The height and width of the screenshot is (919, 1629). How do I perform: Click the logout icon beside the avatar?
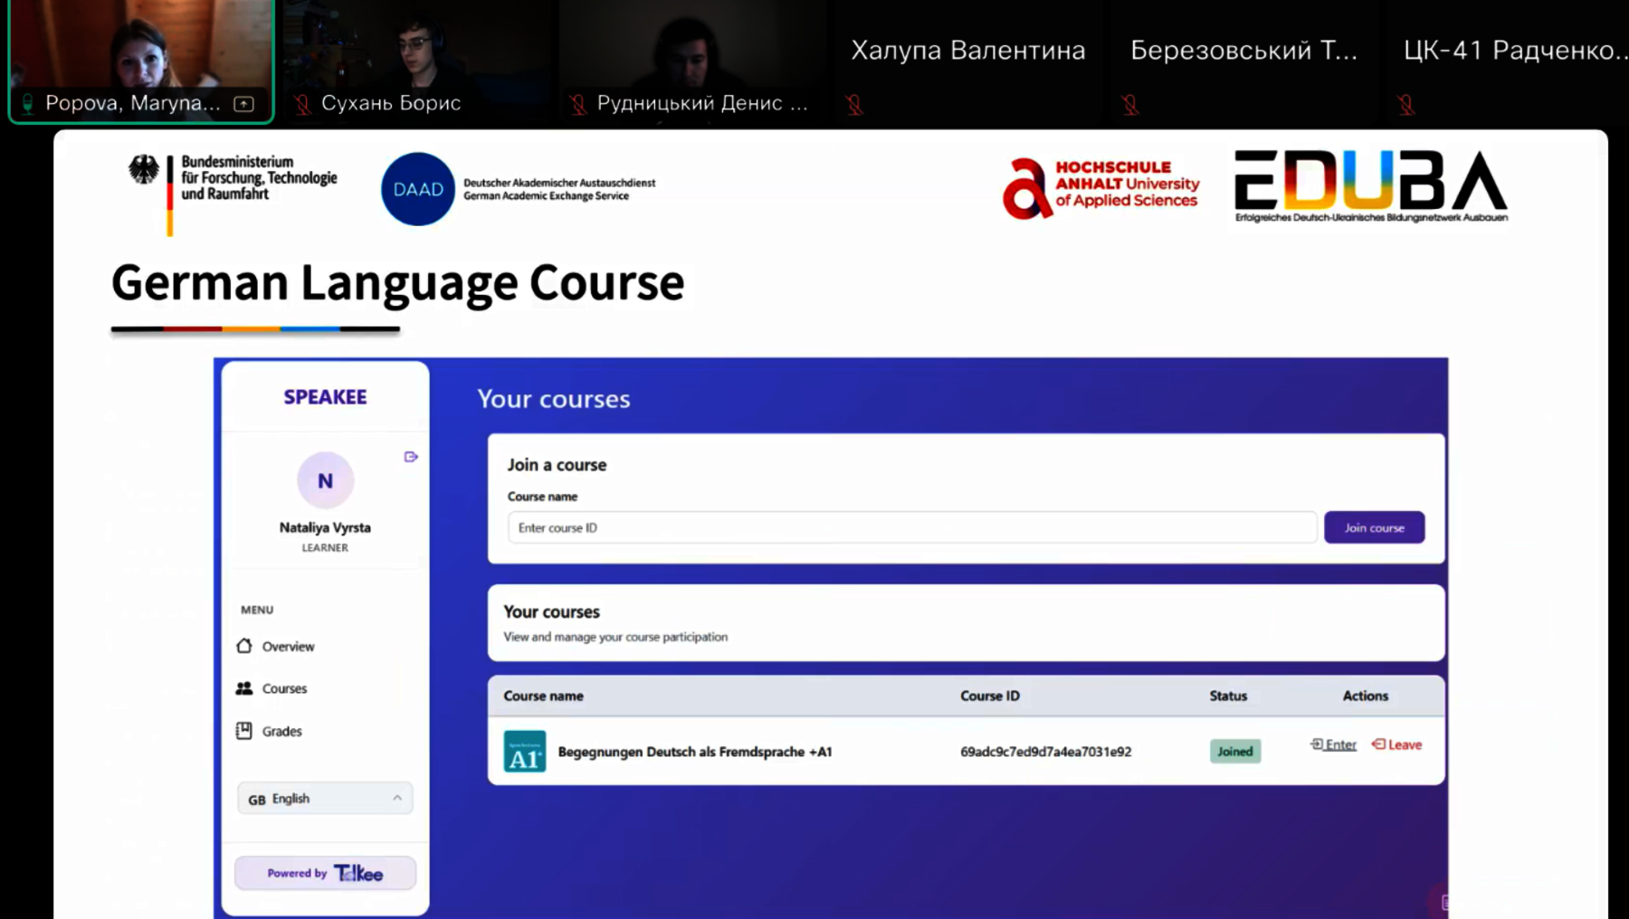click(411, 457)
